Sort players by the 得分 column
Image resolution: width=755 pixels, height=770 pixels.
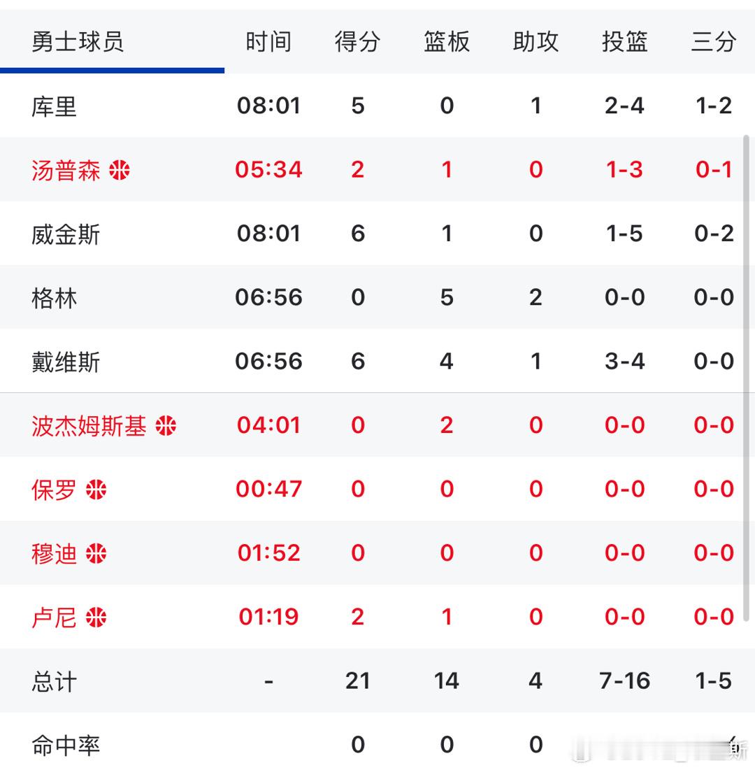click(x=358, y=42)
